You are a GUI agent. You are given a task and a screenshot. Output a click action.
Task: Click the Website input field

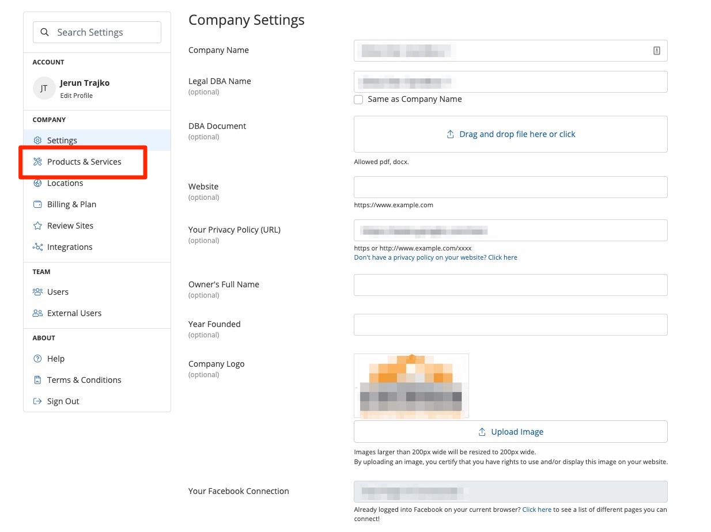(x=510, y=187)
